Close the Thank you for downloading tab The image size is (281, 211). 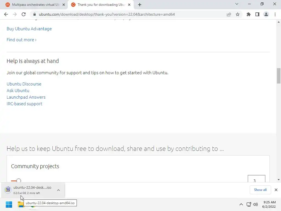(x=129, y=5)
